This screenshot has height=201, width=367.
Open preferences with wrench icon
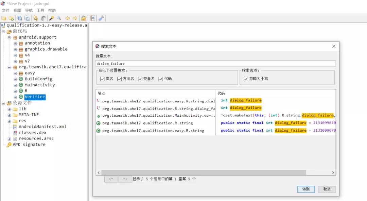click(101, 18)
